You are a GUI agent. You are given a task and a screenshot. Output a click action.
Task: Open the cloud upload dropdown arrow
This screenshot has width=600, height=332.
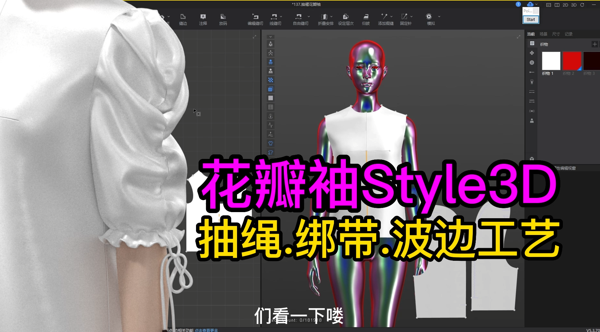click(536, 5)
